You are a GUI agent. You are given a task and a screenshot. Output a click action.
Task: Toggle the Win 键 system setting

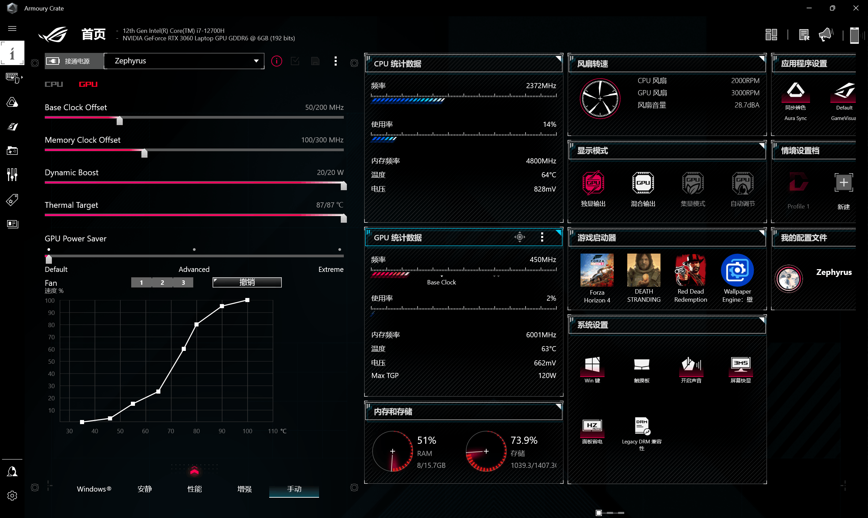pyautogui.click(x=592, y=365)
